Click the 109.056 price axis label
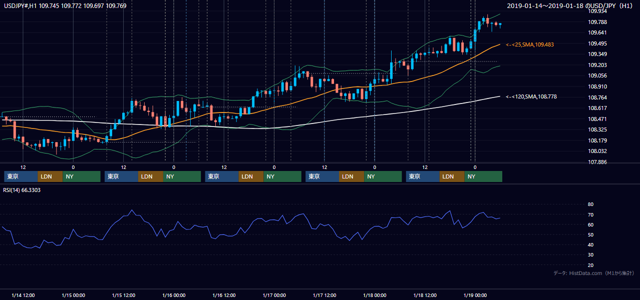 pos(597,75)
